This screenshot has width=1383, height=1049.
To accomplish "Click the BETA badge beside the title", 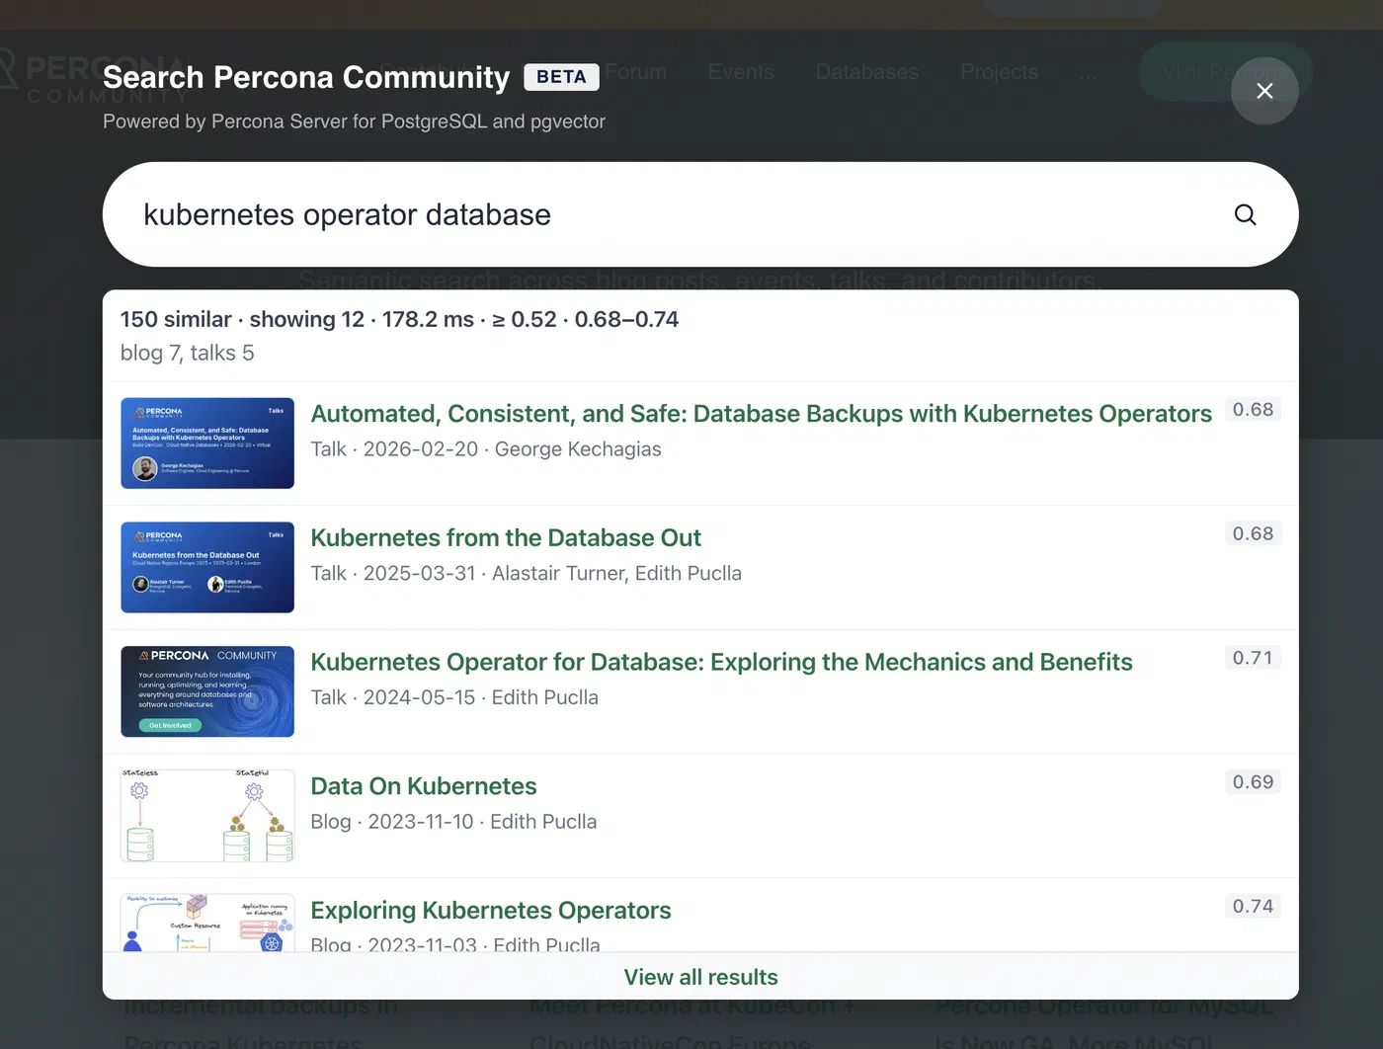I will pos(561,77).
